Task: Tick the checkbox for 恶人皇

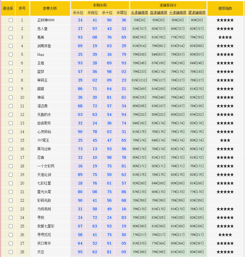Action: (11, 29)
